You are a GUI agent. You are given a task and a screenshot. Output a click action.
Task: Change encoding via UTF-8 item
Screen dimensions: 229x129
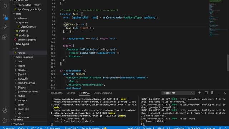click(160, 128)
